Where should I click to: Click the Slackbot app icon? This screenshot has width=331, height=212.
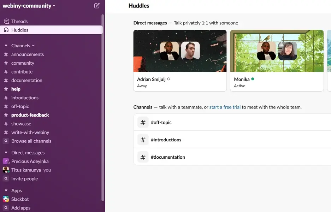coord(6,199)
